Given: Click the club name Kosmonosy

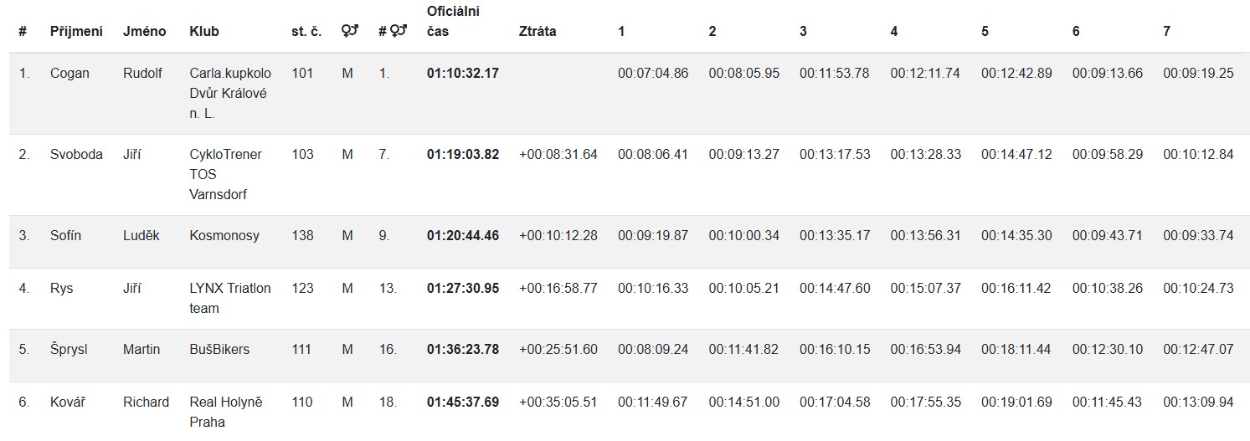Looking at the screenshot, I should [224, 235].
